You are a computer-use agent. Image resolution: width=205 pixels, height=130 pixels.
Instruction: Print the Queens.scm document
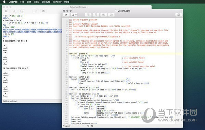pos(178,15)
